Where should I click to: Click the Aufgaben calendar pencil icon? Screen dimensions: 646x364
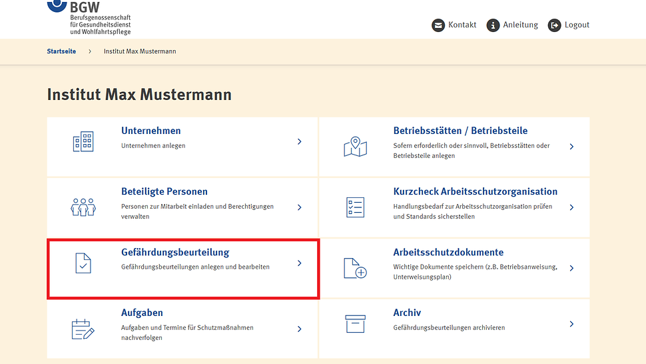pos(83,329)
